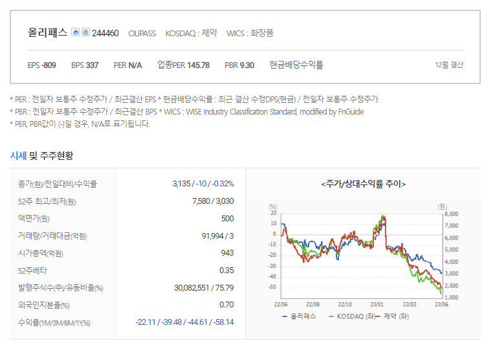Viewport: 484px width, 343px height.
Task: Click the 외국인지분율(%) row label
Action: (43, 305)
